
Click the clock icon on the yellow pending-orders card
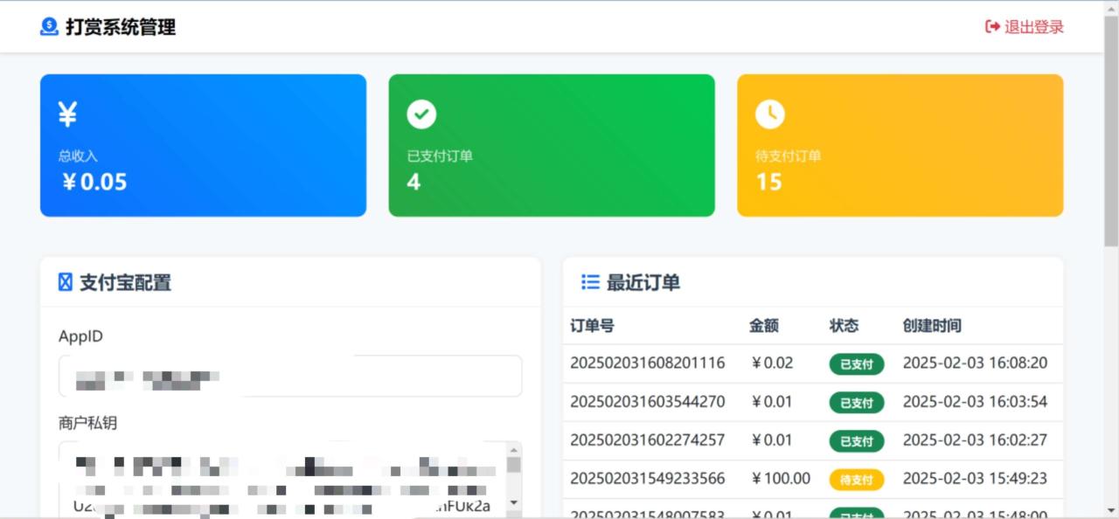point(769,114)
